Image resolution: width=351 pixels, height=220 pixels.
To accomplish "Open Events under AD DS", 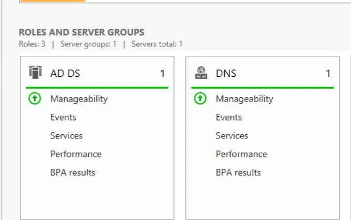I will tap(63, 117).
